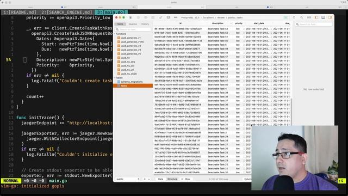Open the SQL editor icon in TablePlus toolbar
The height and width of the screenshot is (196, 348).
tap(176, 17)
